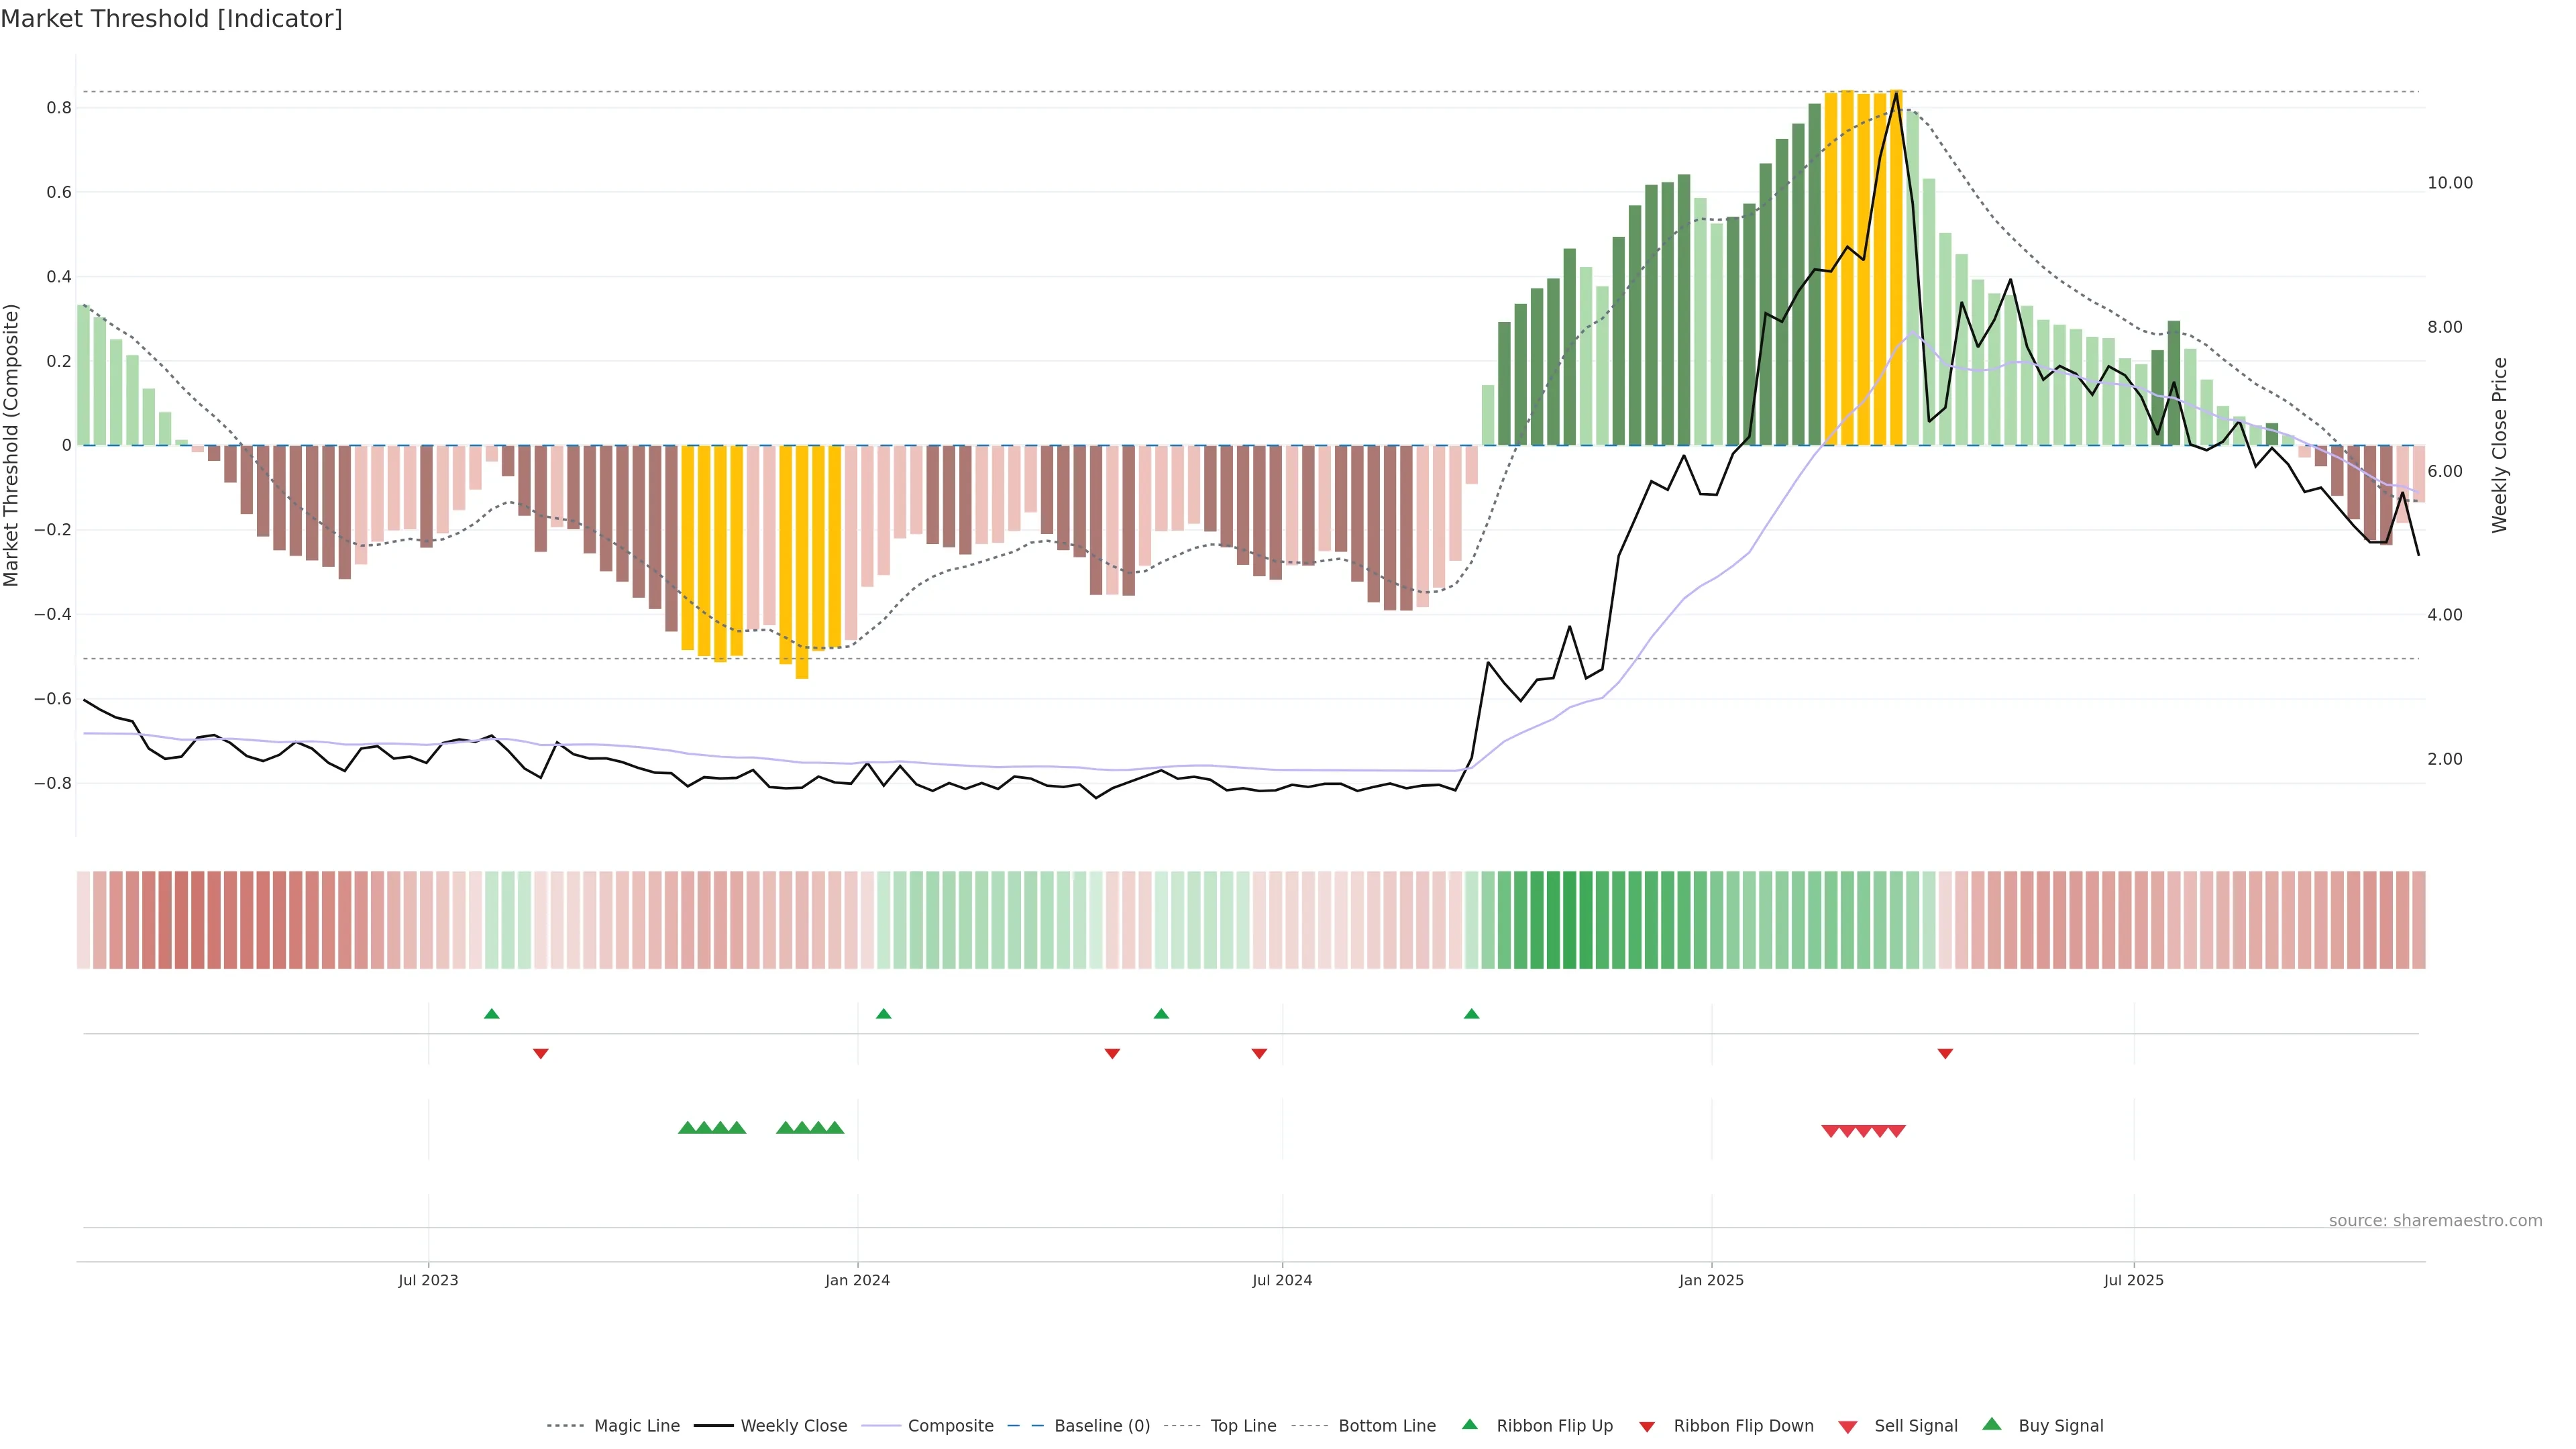This screenshot has height=1449, width=2576.
Task: Click the Market Threshold [Indicator] chart title
Action: tap(171, 19)
